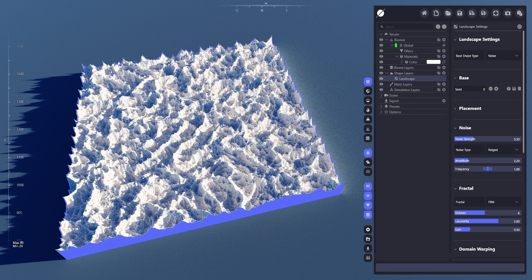Select Export in the tree
Viewport: 532px width, 280px height.
[394, 101]
